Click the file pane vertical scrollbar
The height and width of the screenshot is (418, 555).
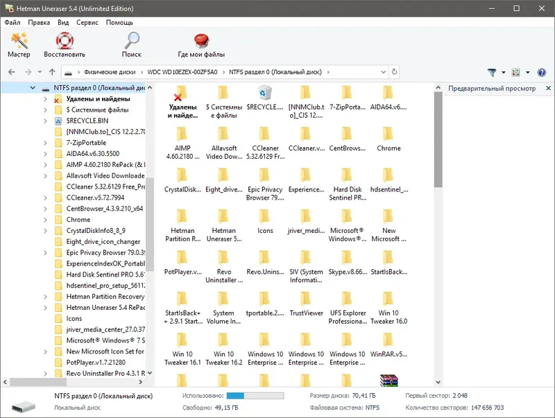[438, 139]
